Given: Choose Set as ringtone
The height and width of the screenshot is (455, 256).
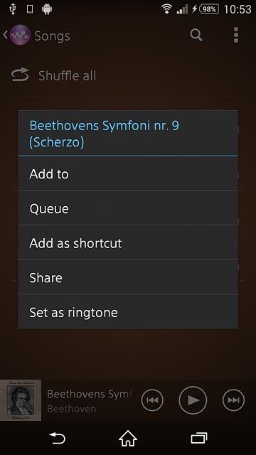Looking at the screenshot, I should point(128,311).
